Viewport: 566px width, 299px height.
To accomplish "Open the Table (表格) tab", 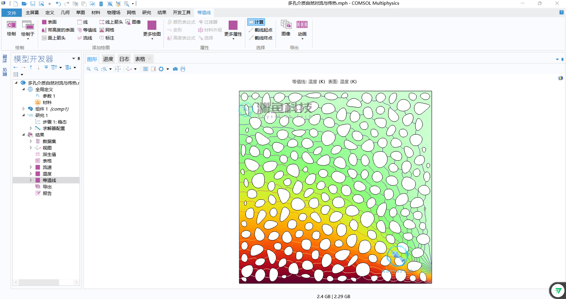I will [140, 59].
